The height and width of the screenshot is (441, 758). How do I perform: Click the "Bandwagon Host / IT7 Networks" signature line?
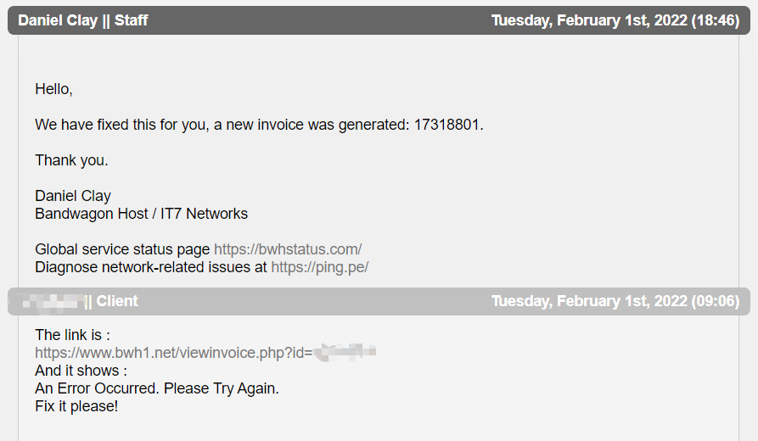[141, 214]
